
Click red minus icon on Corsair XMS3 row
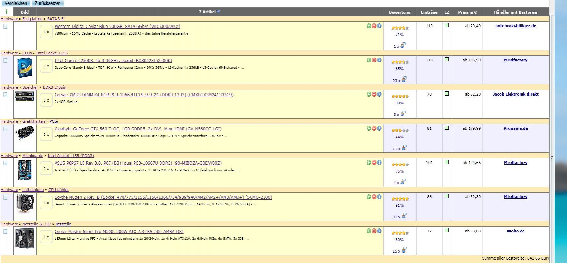[x=374, y=94]
